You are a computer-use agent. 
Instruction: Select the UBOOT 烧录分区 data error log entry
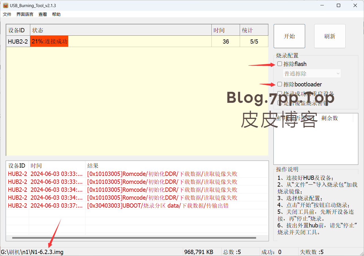coord(158,206)
